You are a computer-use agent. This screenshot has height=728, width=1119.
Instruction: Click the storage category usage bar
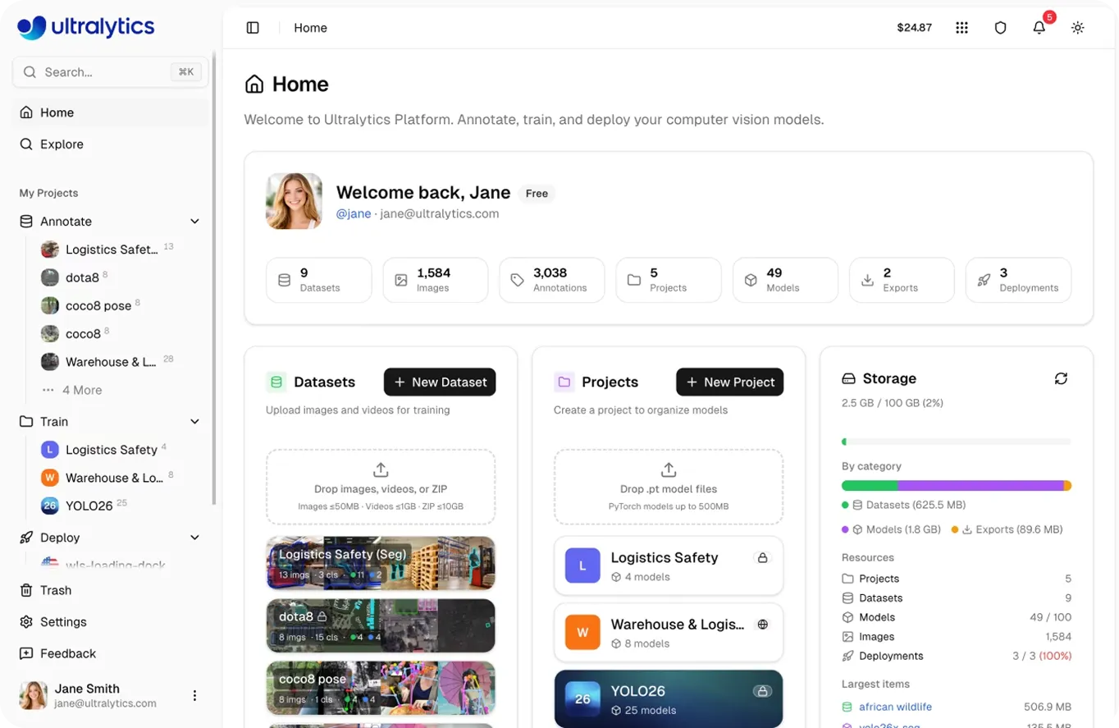coord(957,486)
